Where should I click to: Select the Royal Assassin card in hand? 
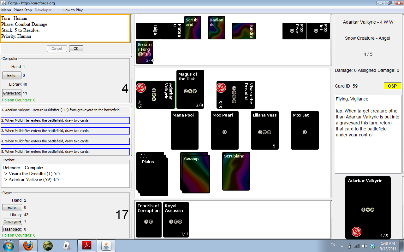point(176,220)
